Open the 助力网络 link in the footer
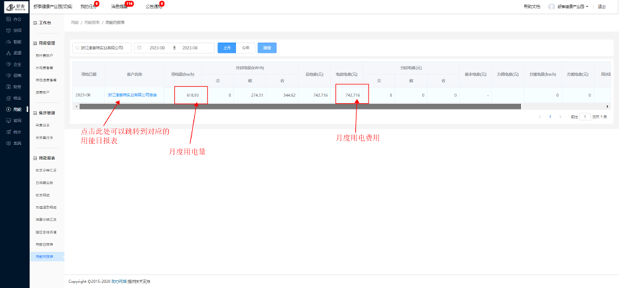Screen dimensions: 619x288 [x=119, y=282]
